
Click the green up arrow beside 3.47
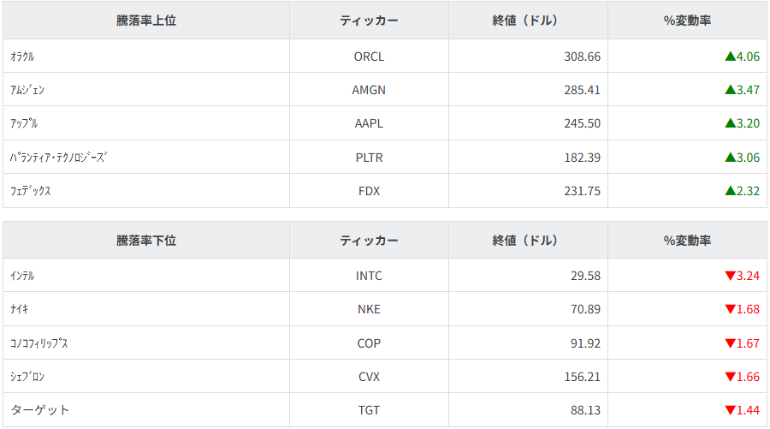pyautogui.click(x=730, y=90)
